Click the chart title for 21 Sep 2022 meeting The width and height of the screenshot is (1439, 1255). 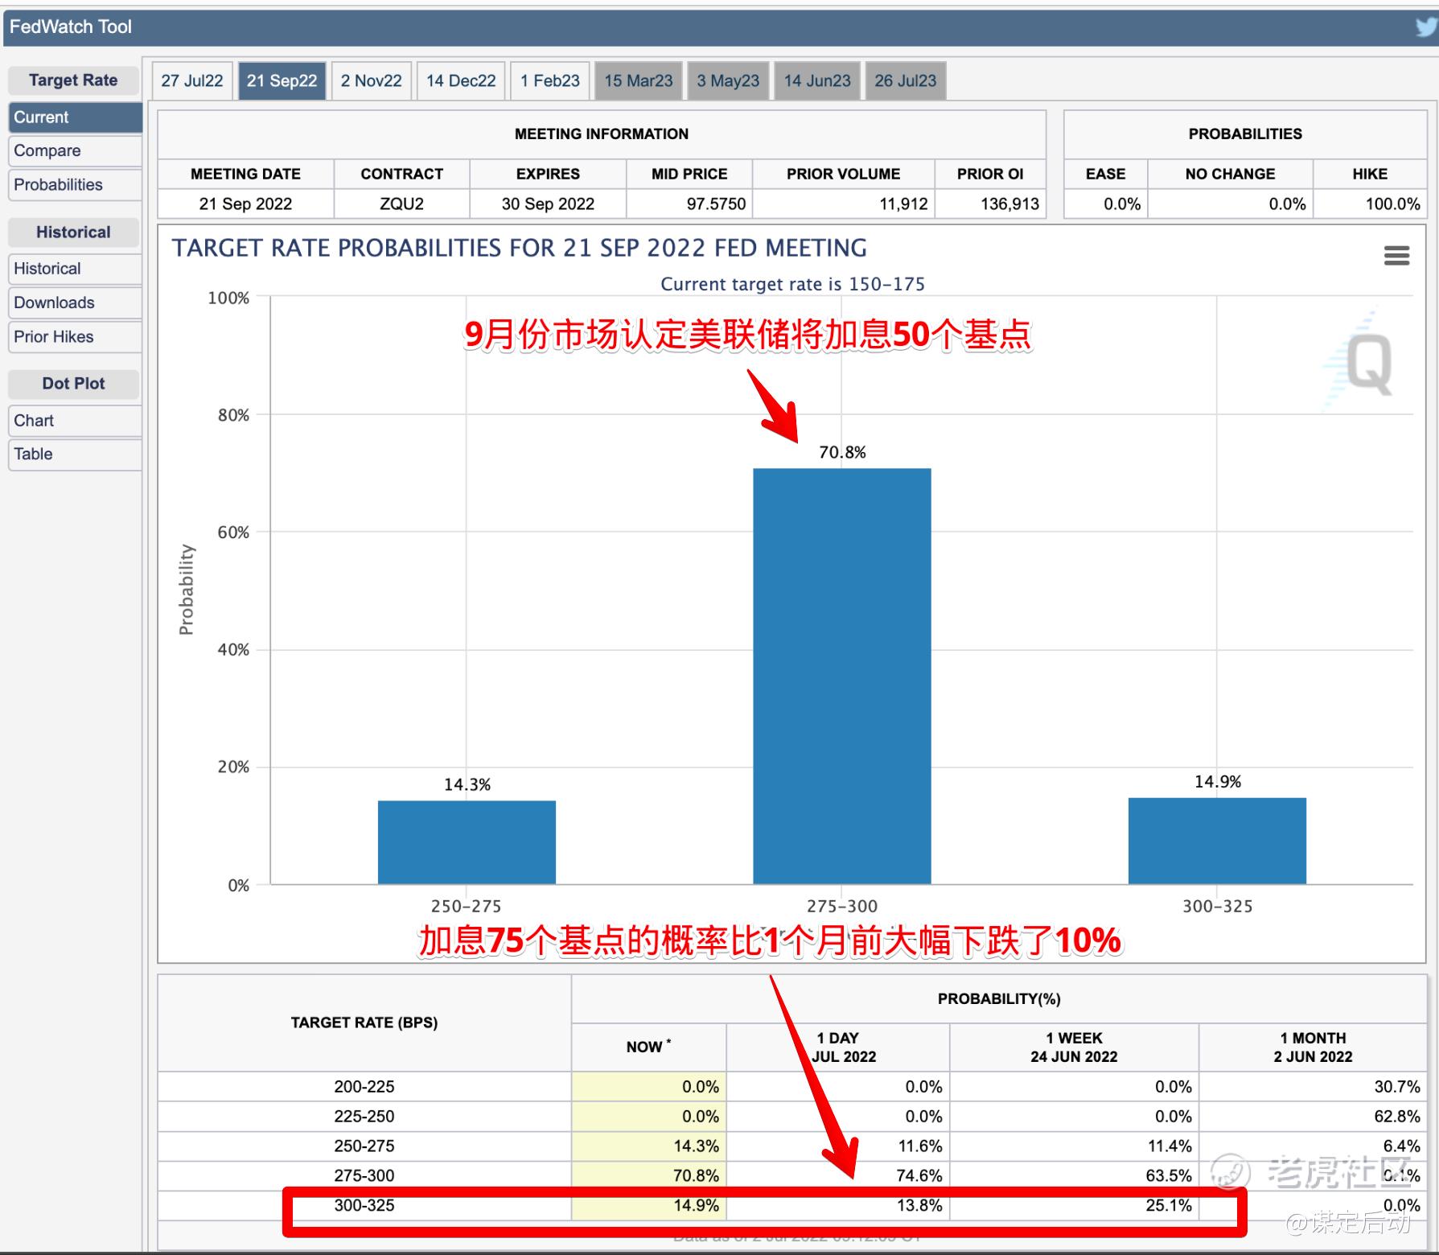click(x=520, y=248)
